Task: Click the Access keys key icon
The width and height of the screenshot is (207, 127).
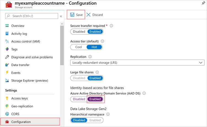Action: 7,98
